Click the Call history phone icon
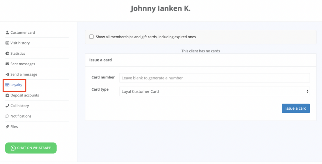322x164 pixels. (7, 105)
